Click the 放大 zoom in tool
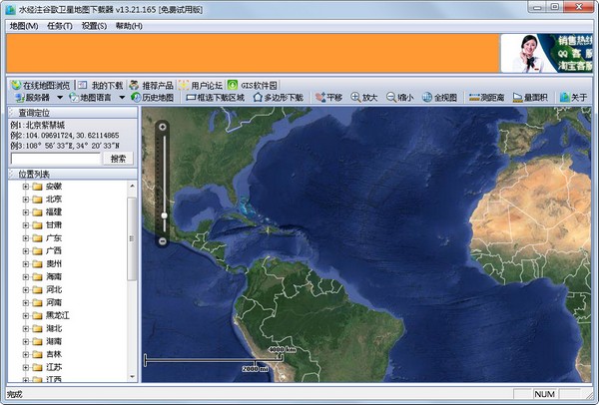 [364, 98]
